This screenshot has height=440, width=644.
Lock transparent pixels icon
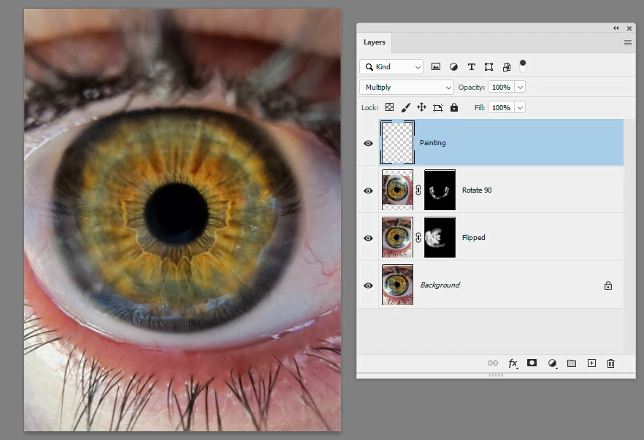[x=389, y=107]
